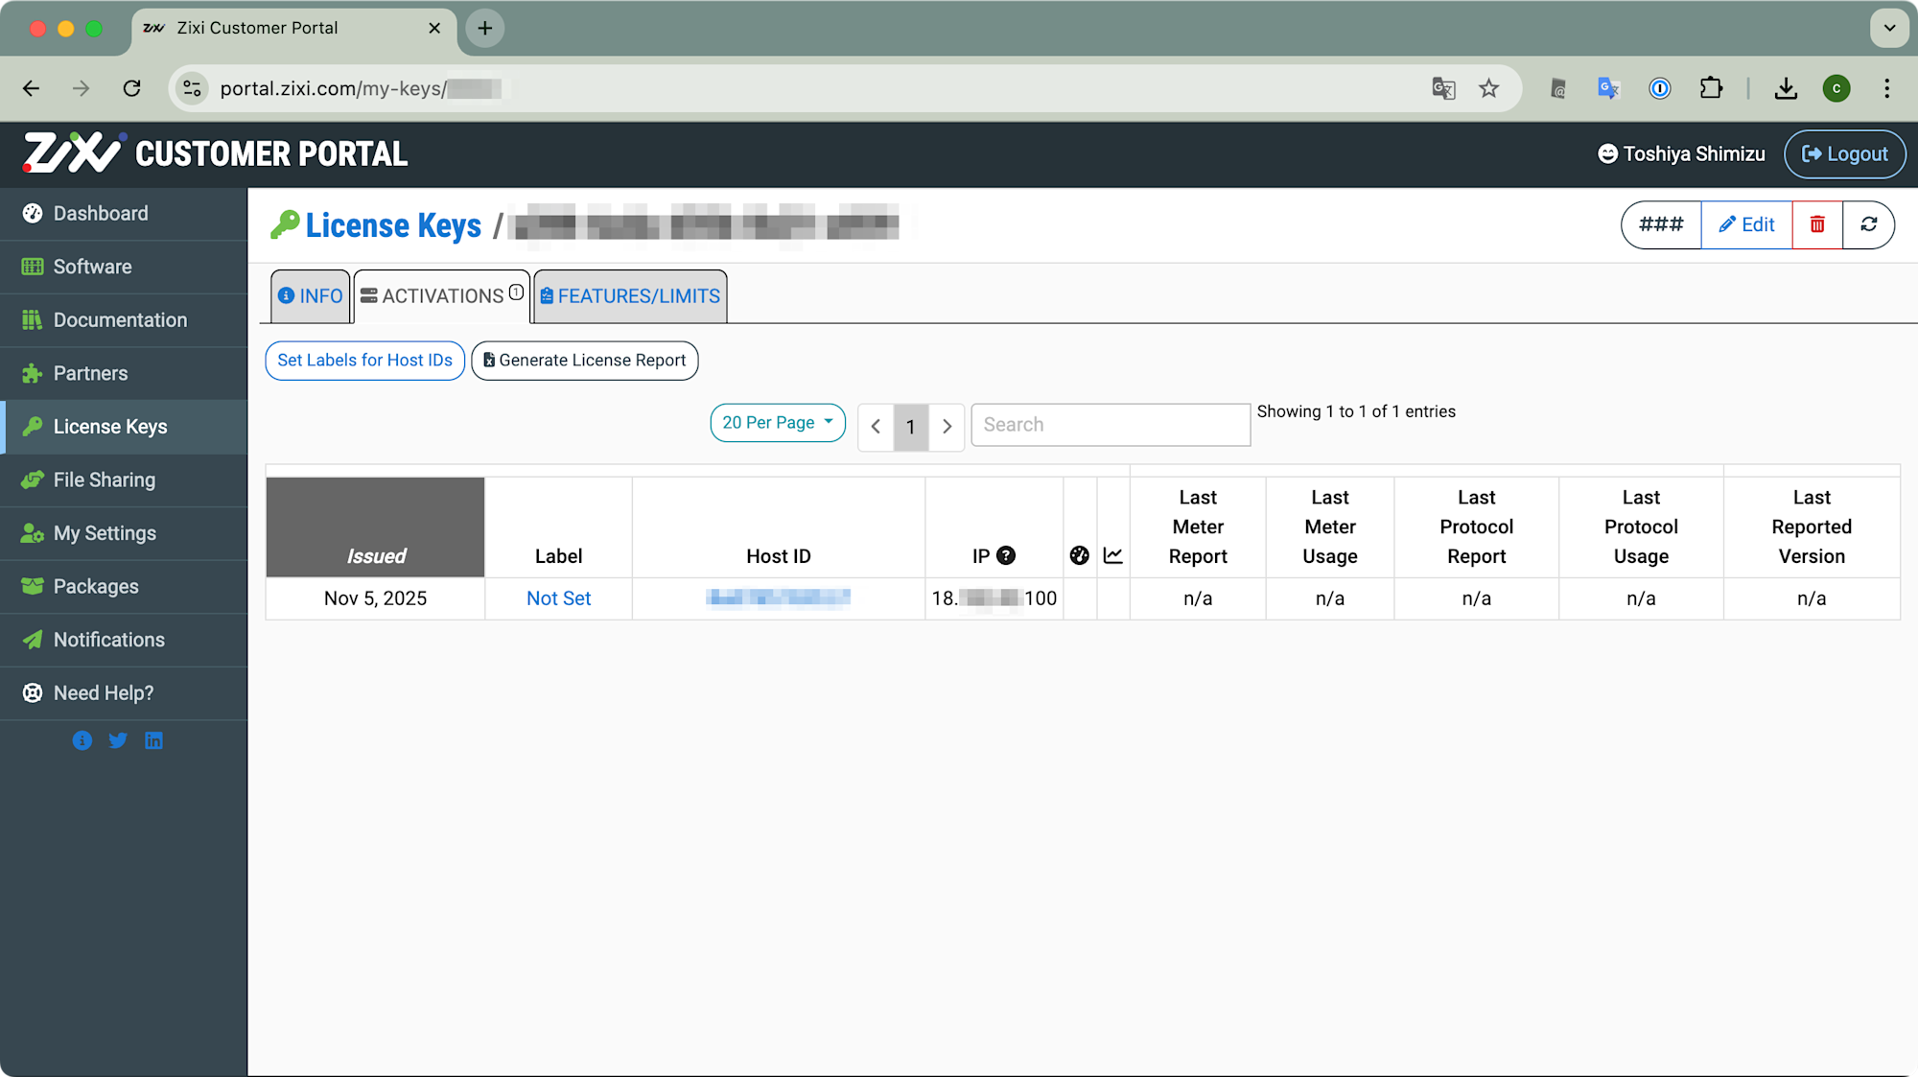
Task: Click the ### show key button
Action: pos(1661,224)
